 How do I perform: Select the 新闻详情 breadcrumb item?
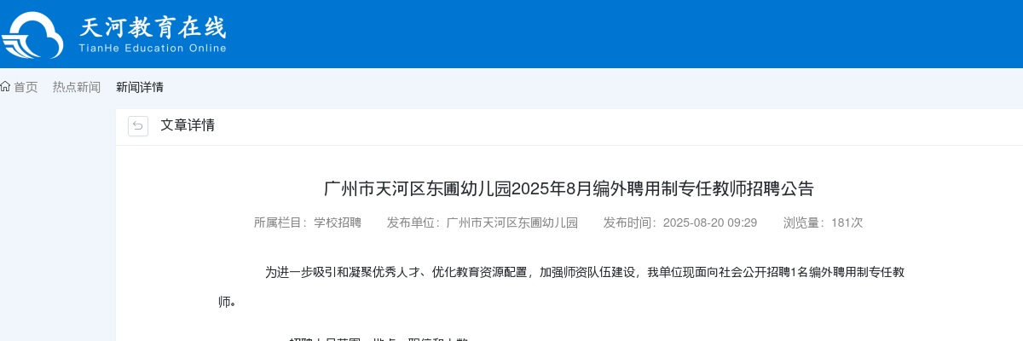pyautogui.click(x=140, y=87)
